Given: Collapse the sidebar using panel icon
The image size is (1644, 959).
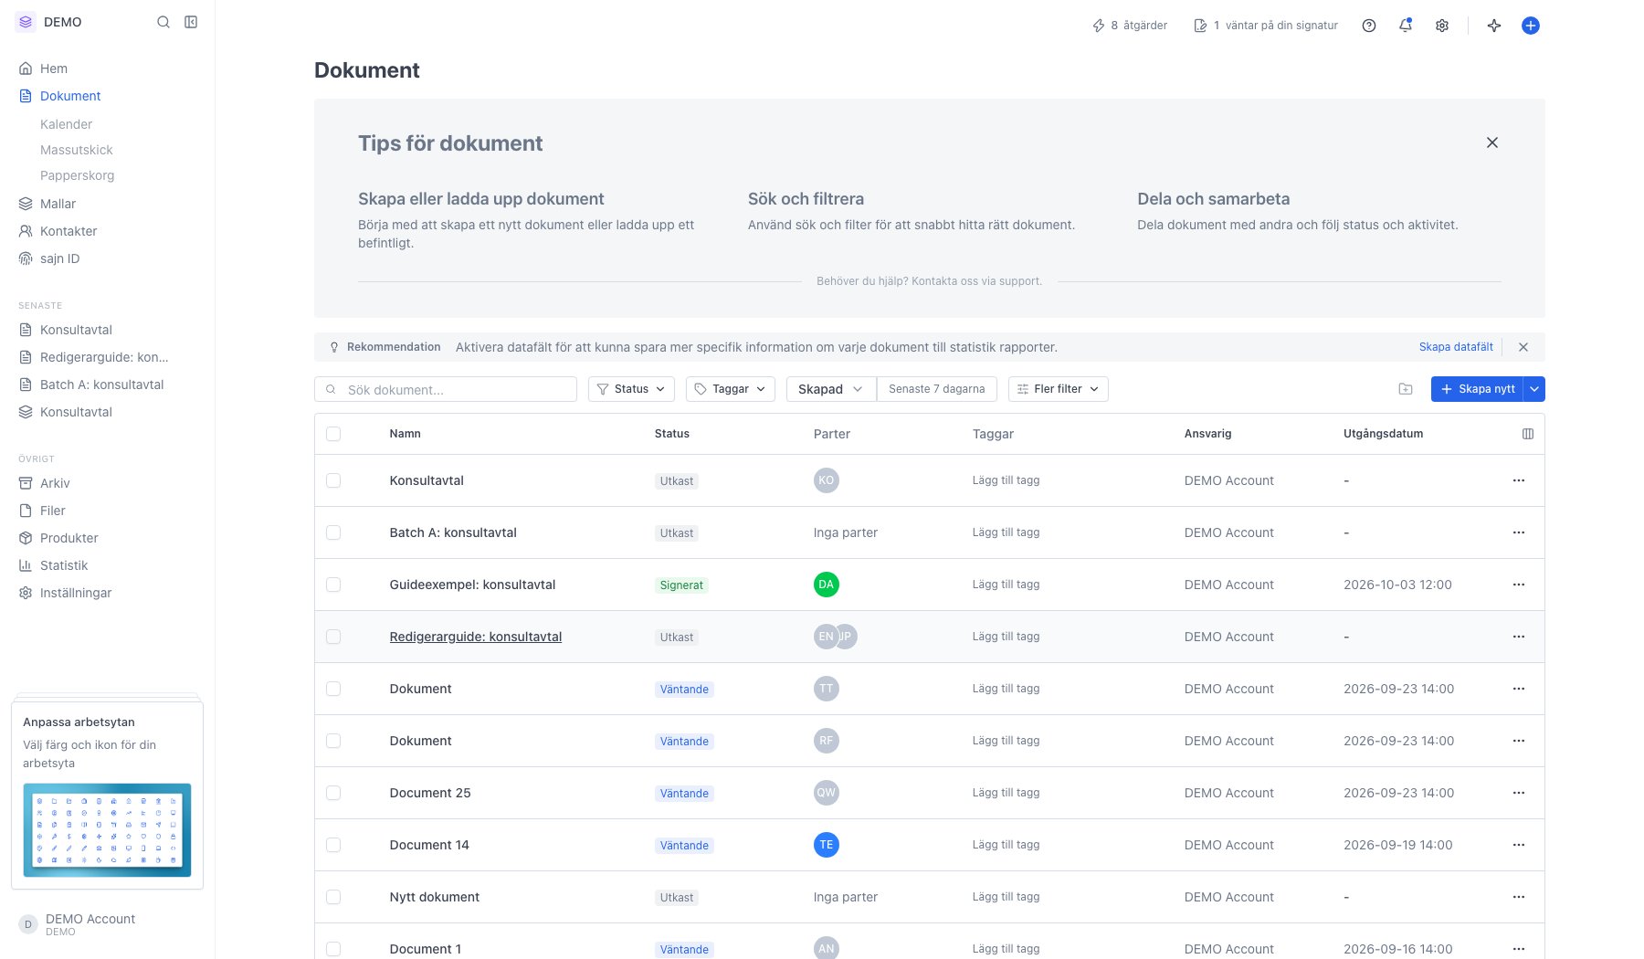Looking at the screenshot, I should click(191, 22).
